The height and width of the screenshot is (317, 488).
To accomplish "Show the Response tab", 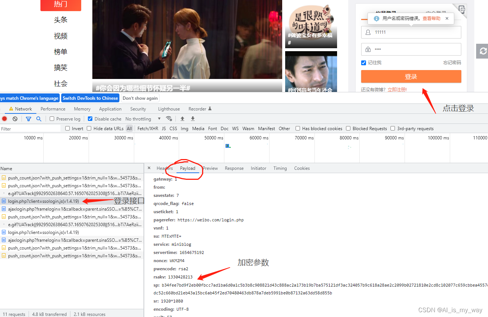I will 234,168.
